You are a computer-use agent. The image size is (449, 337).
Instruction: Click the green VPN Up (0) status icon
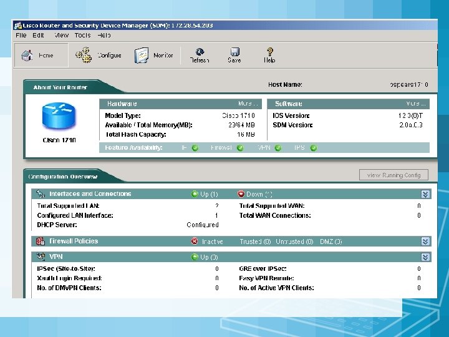pyautogui.click(x=195, y=256)
